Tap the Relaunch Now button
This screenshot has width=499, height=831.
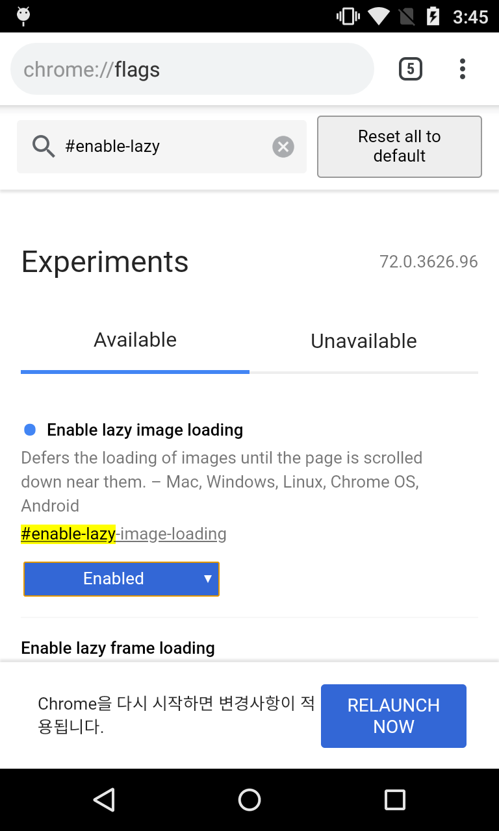click(393, 715)
